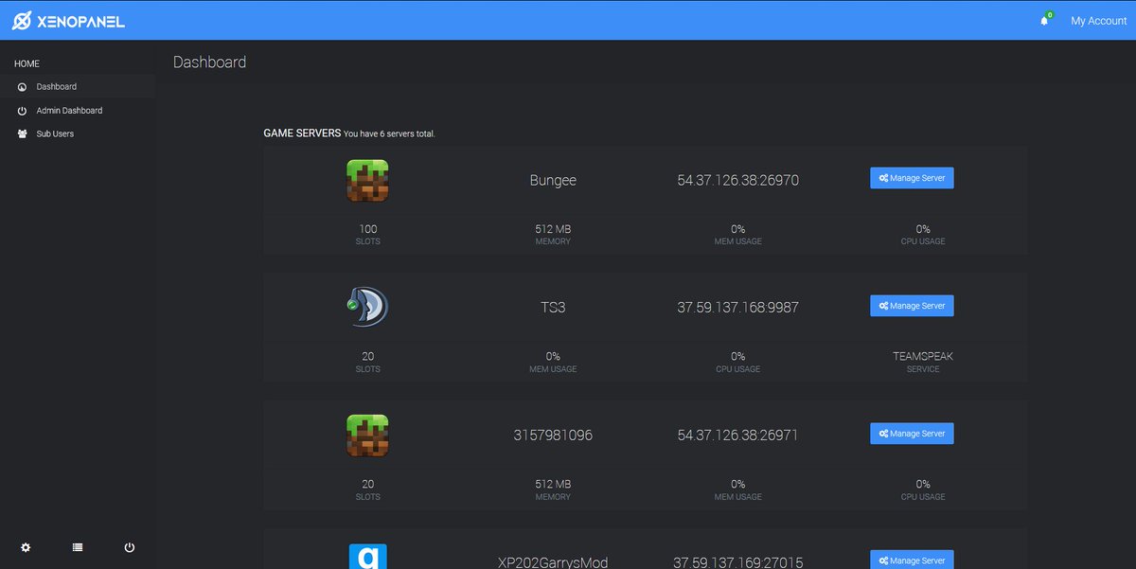Viewport: 1136px width, 569px height.
Task: Click the power icon at the sidebar bottom
Action: pyautogui.click(x=130, y=547)
